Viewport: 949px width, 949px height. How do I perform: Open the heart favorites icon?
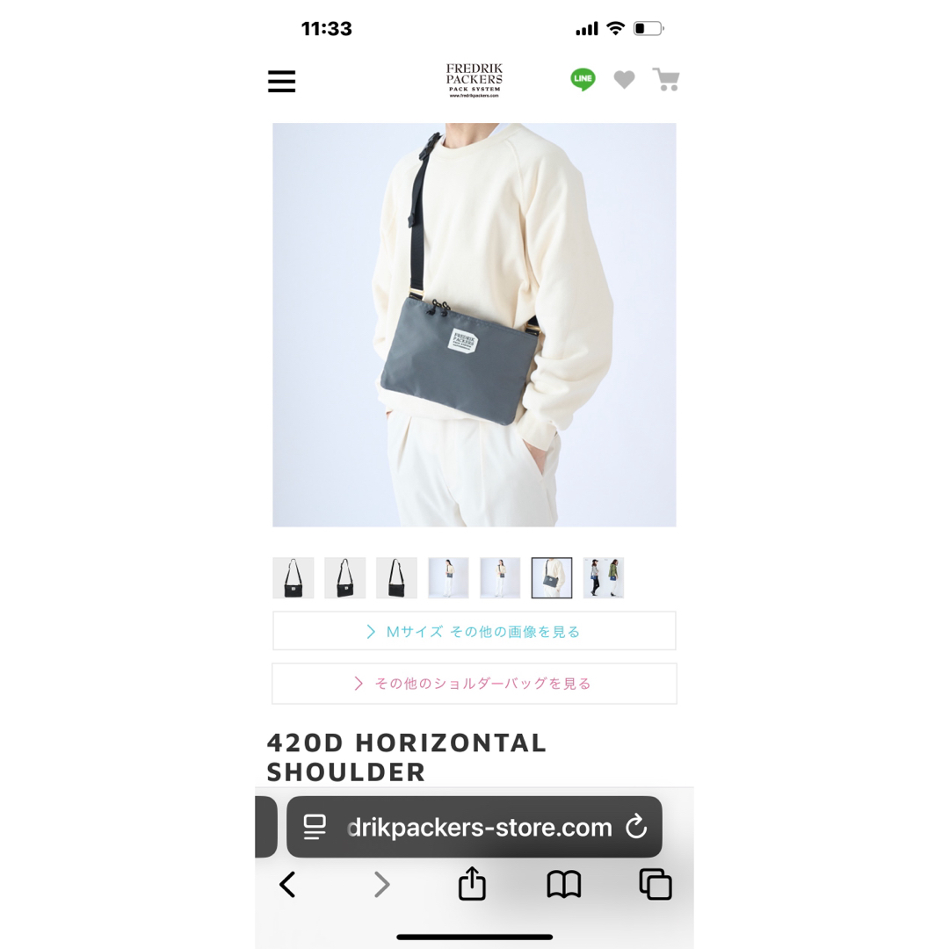click(x=624, y=79)
